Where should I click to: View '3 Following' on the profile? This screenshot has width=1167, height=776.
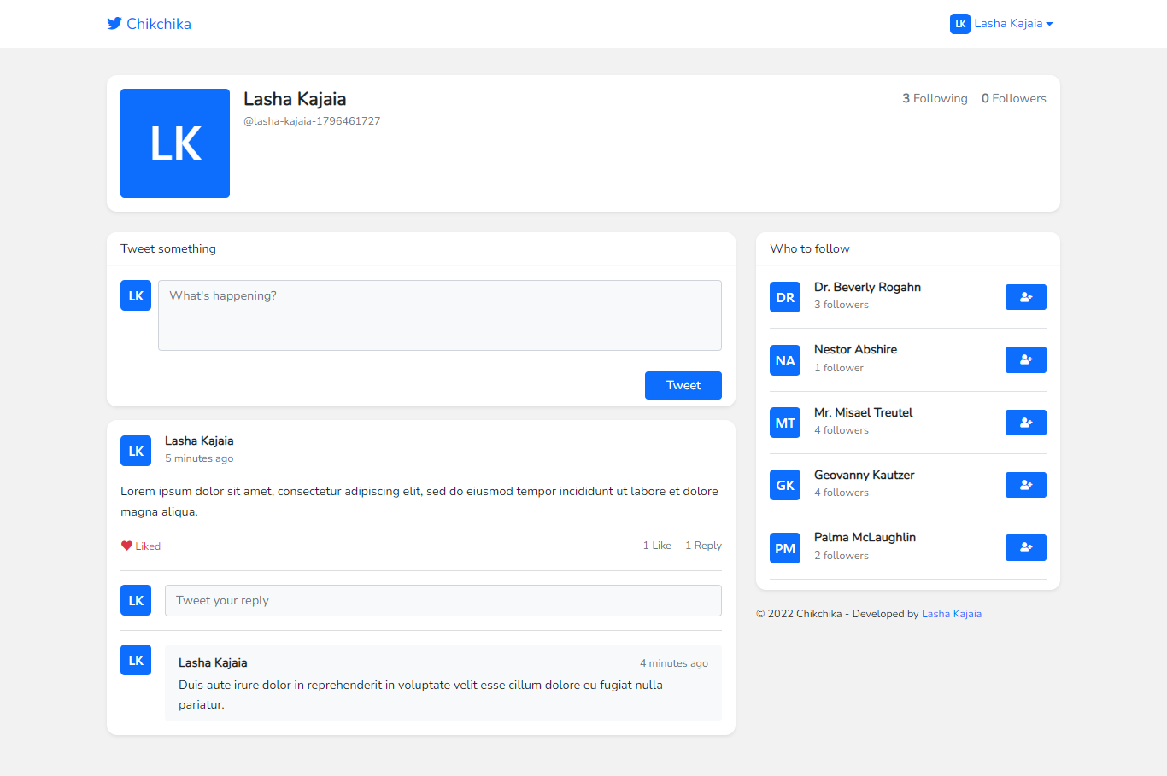[x=935, y=98]
